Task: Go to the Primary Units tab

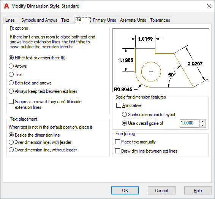Action: coord(104,20)
